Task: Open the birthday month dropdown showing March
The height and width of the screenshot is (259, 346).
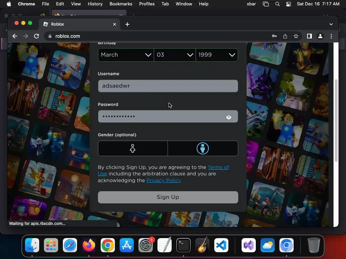Action: tap(126, 55)
